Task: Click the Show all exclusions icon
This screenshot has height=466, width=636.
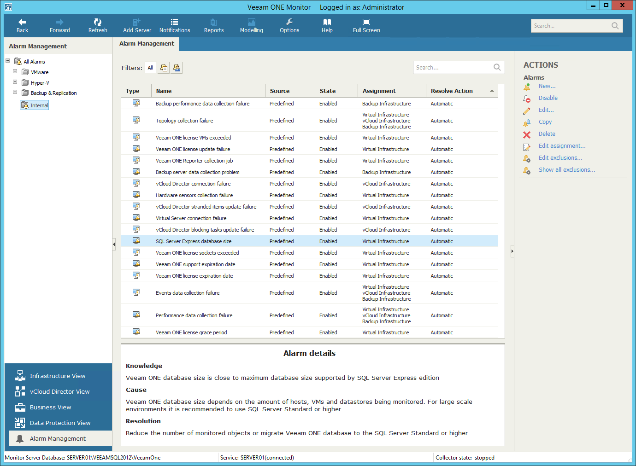Action: point(527,170)
